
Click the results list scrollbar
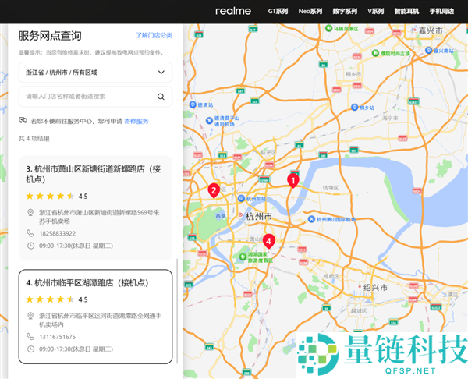pos(177,311)
